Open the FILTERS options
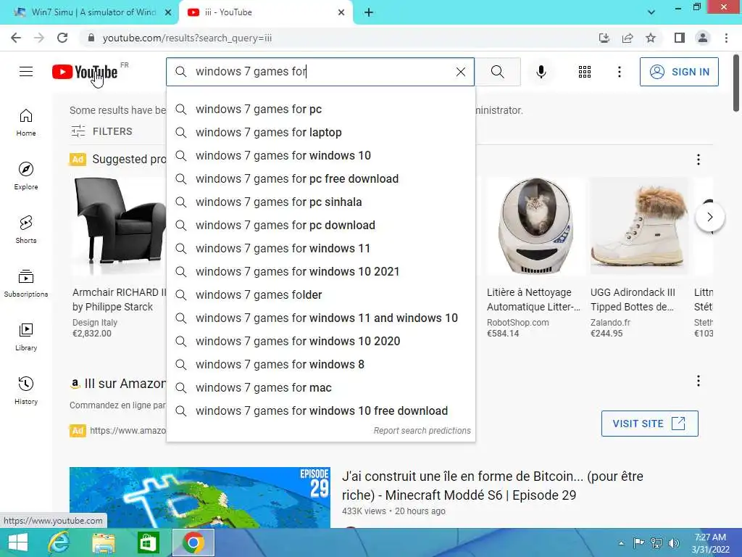742x557 pixels. click(x=101, y=131)
